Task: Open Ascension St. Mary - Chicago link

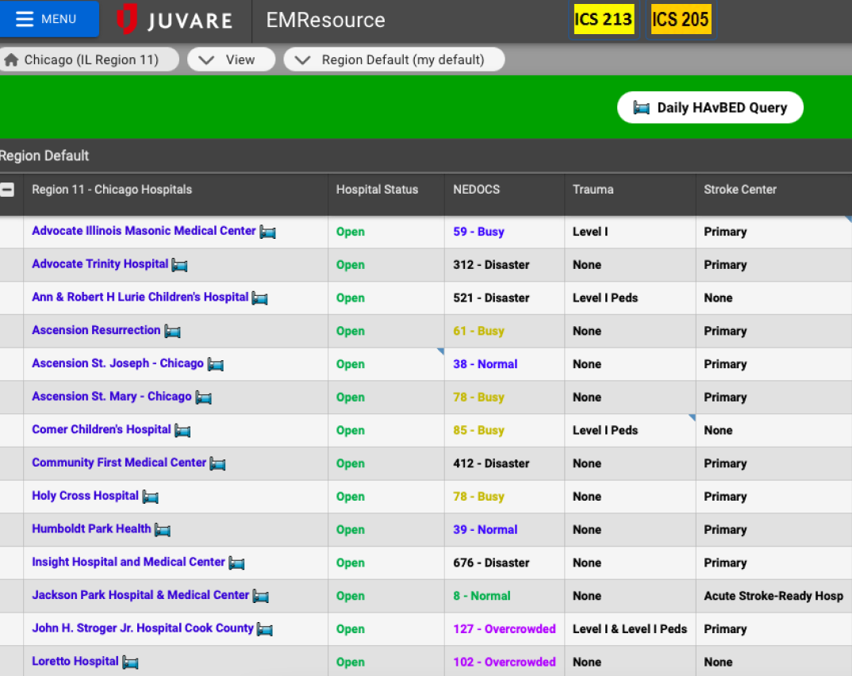Action: tap(111, 397)
